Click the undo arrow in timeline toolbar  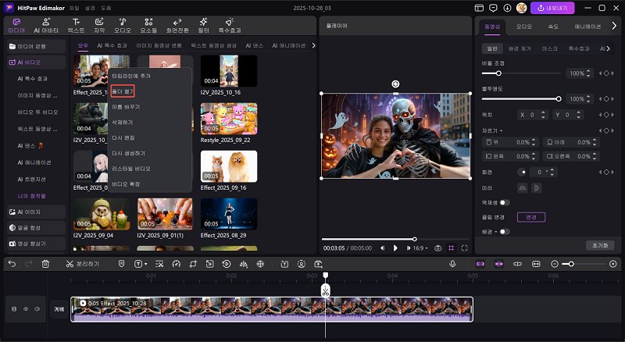click(x=12, y=264)
